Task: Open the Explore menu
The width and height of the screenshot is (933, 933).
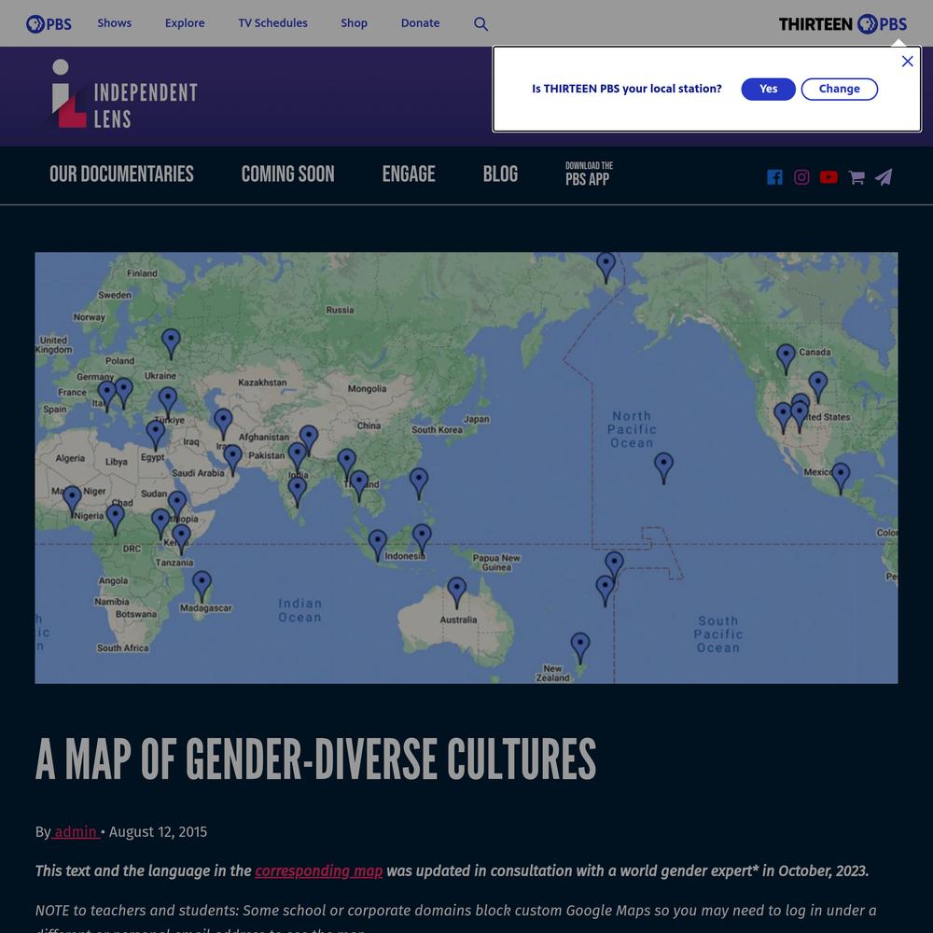Action: pyautogui.click(x=185, y=23)
